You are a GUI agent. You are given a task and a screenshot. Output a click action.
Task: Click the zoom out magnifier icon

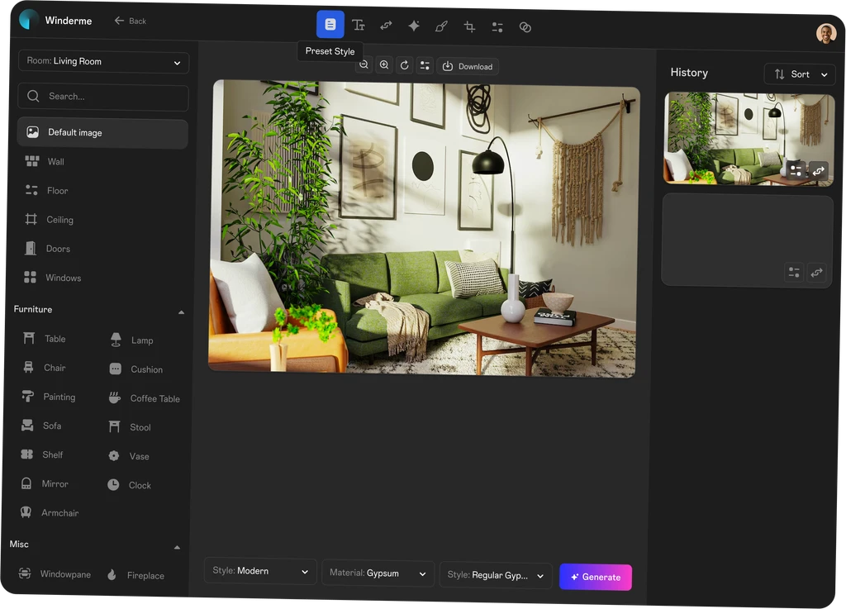[x=364, y=65]
